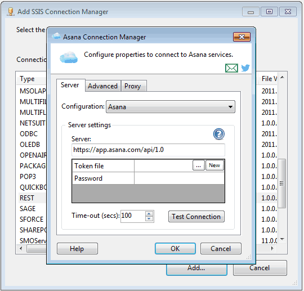Maximize the Add SSIS Connection Manager window
The height and width of the screenshot is (291, 304).
coord(269,12)
